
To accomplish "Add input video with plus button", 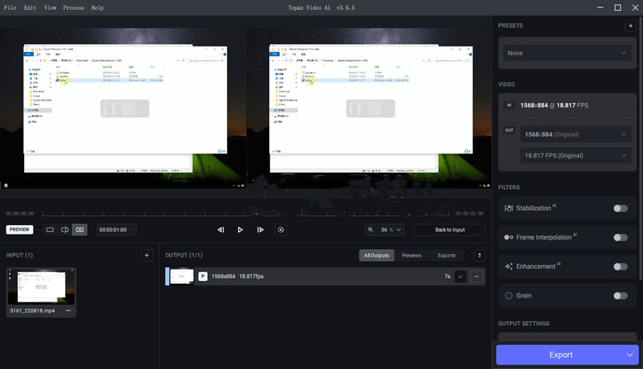I will 146,255.
